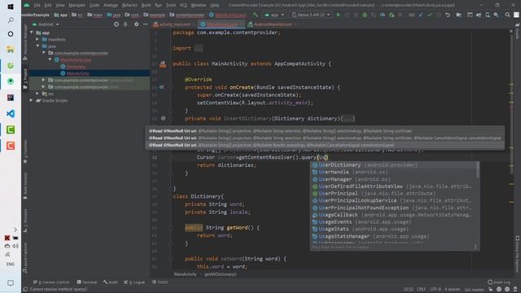The image size is (521, 293).
Task: Click the Git: master branch widget
Action: coord(474,290)
